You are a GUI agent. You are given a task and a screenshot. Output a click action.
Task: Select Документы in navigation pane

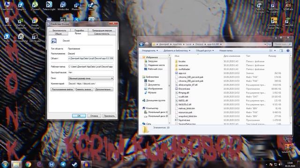coord(154,84)
